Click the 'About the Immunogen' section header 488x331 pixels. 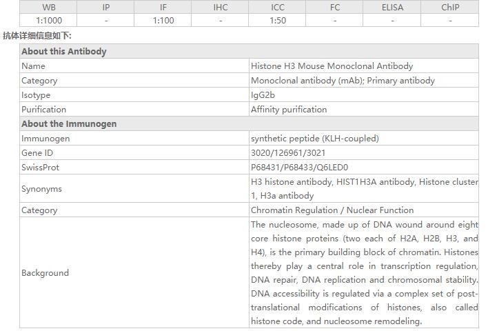[69, 124]
